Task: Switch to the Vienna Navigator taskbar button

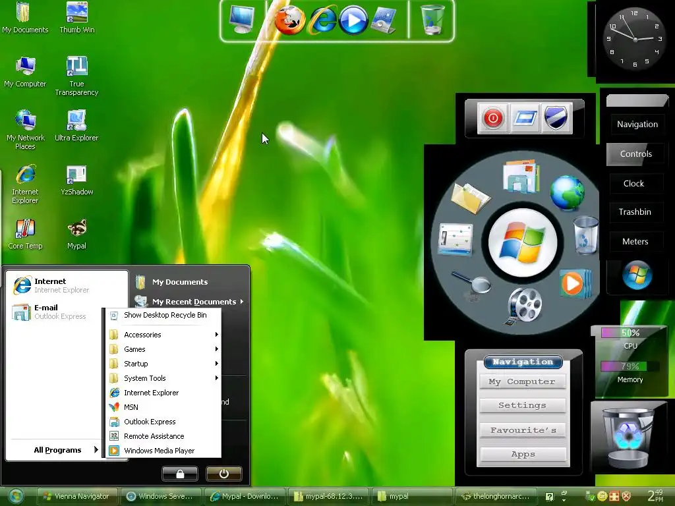Action: pyautogui.click(x=77, y=496)
